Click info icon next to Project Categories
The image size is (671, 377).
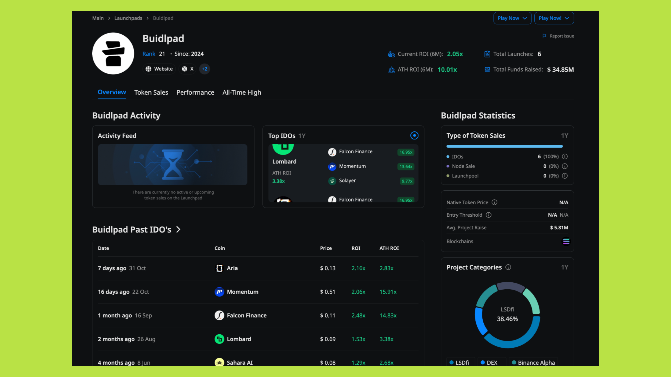coord(508,267)
